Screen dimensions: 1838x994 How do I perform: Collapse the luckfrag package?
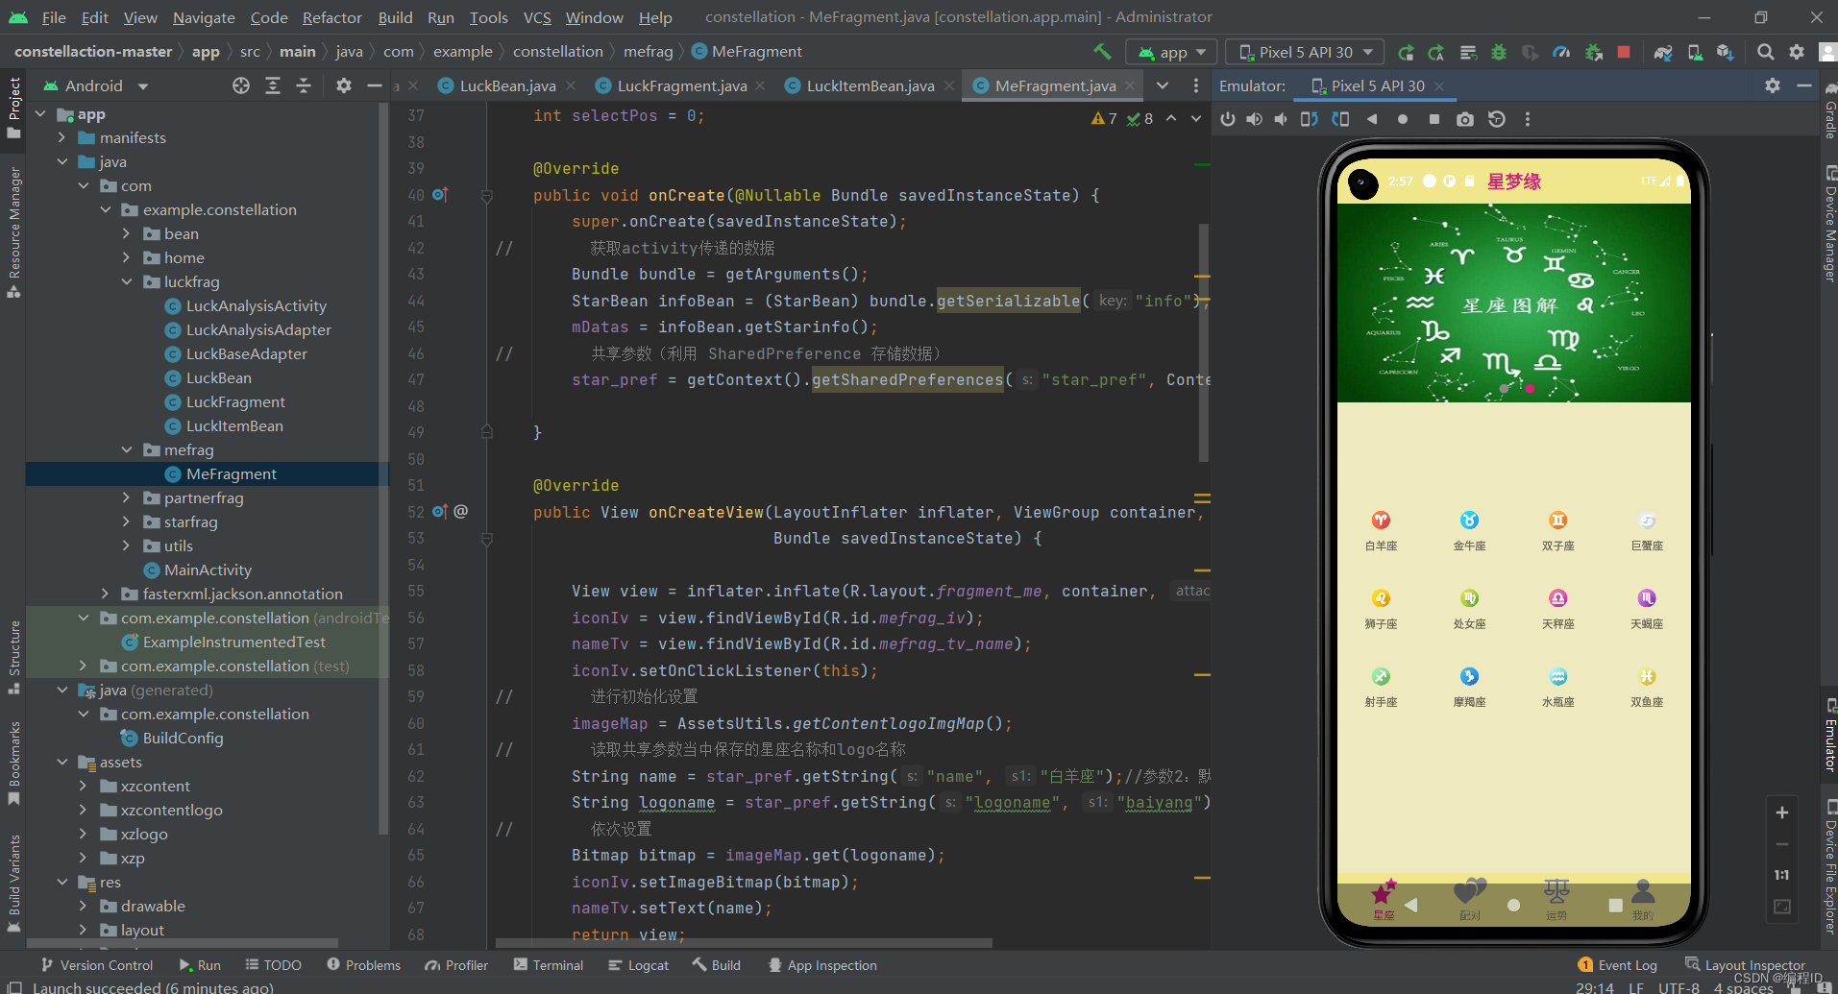point(127,281)
